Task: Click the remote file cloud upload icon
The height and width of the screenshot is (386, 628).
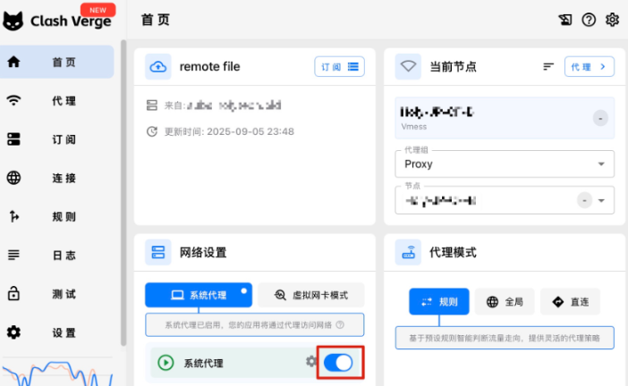Action: point(157,66)
